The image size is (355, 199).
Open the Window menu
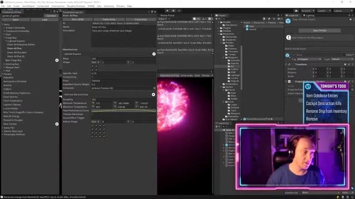click(x=120, y=6)
